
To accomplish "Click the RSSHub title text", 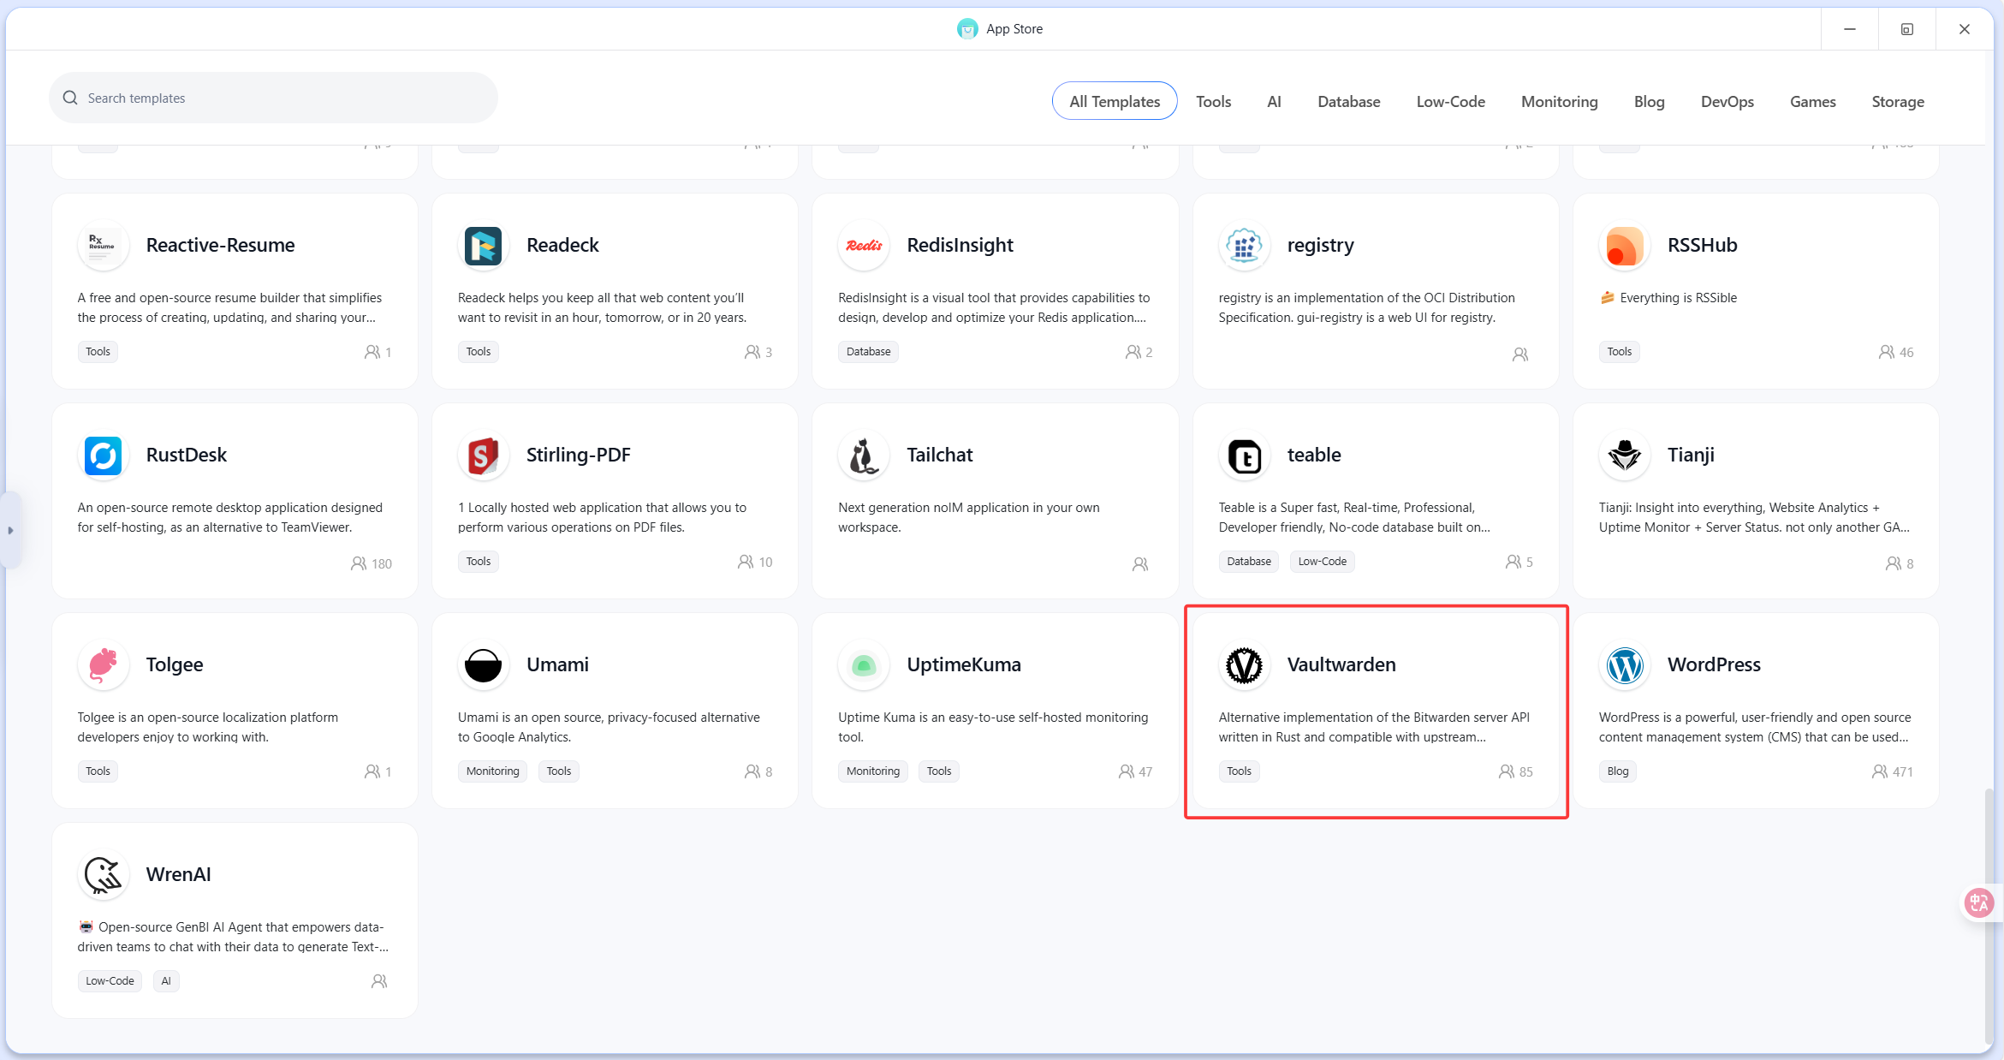I will 1702,246.
